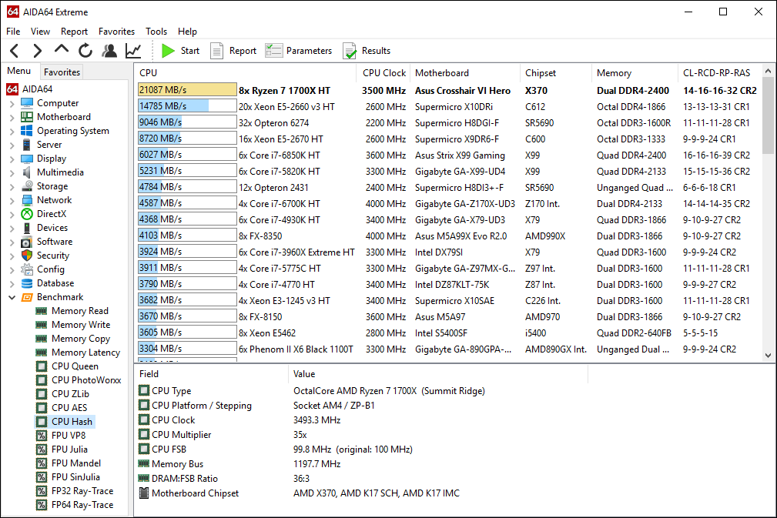Viewport: 777px width, 518px height.
Task: Sort by CPU Clock column header
Action: pos(383,73)
